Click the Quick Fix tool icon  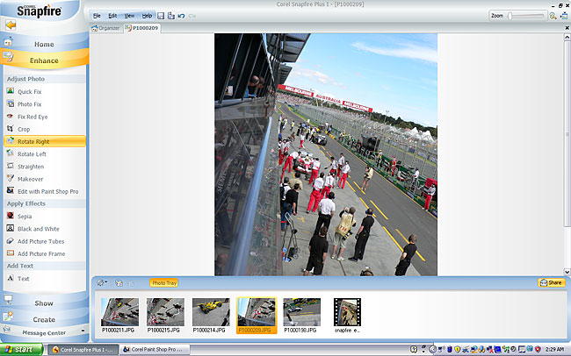coord(11,91)
